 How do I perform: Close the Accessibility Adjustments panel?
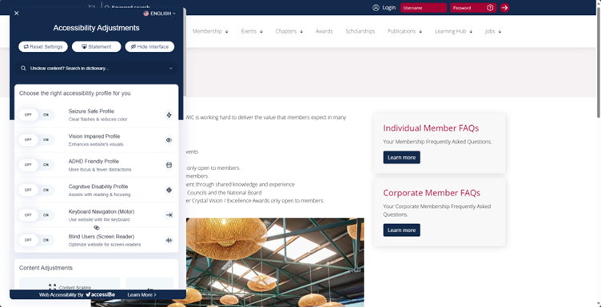pos(17,14)
